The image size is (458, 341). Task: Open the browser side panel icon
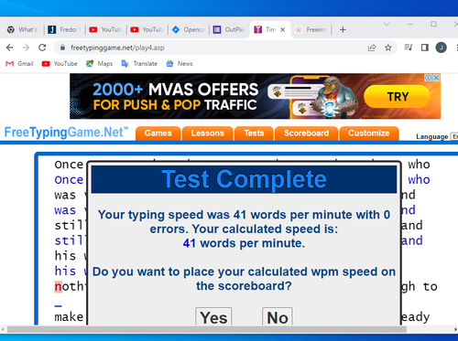(425, 48)
